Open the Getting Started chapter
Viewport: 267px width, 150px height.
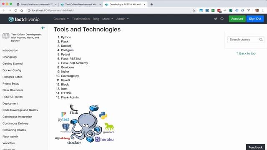[x=13, y=64]
